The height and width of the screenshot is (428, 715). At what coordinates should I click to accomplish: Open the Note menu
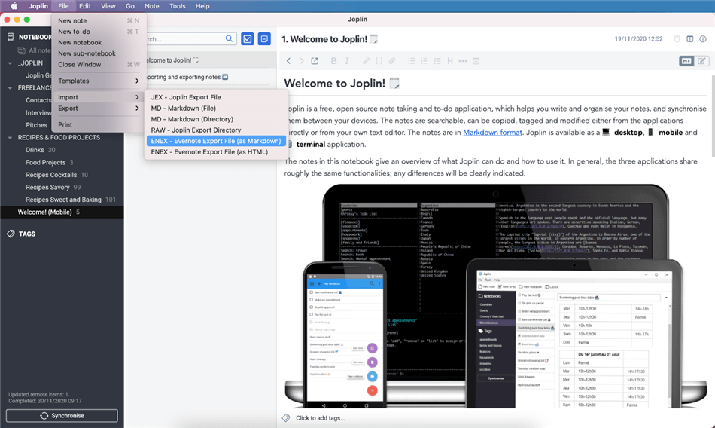152,6
